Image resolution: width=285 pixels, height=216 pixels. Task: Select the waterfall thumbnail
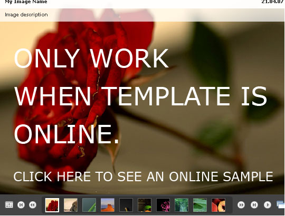(x=182, y=205)
